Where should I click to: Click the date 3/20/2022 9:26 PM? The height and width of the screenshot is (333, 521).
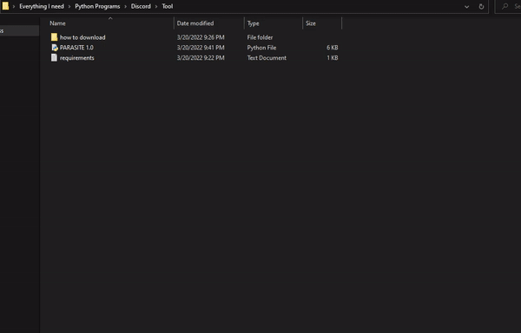coord(201,37)
